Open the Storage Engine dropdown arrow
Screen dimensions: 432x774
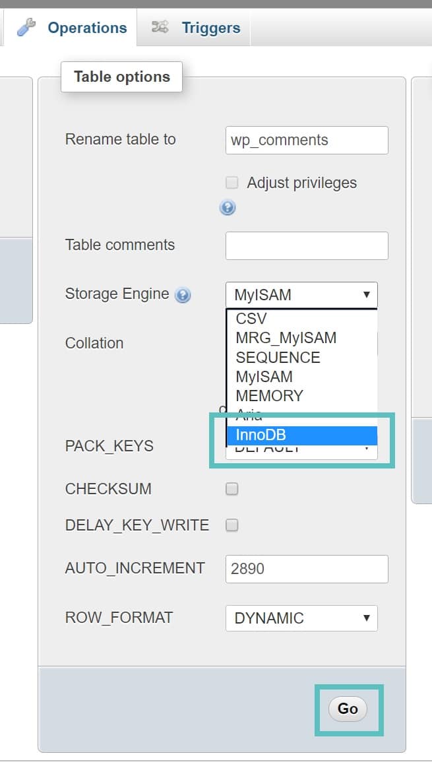[367, 294]
